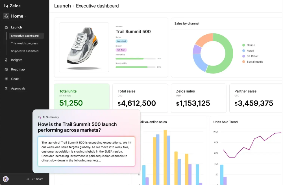This screenshot has width=283, height=185.
Task: Click the Sustainability progress bar
Action: [x=135, y=67]
